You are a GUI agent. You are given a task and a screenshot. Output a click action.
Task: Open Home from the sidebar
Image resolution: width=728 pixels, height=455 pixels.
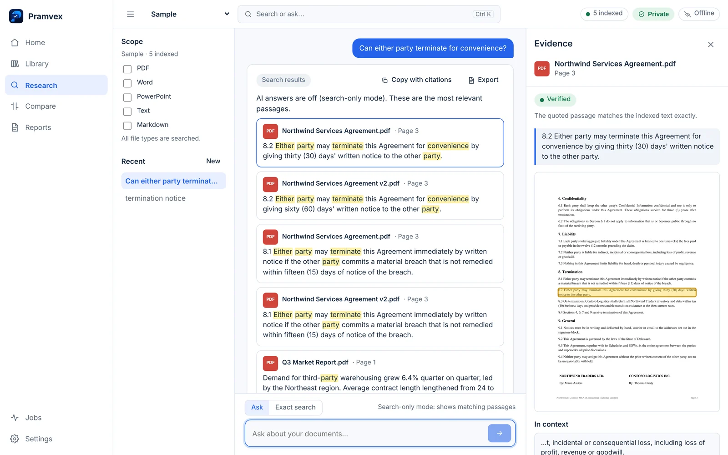(x=56, y=43)
